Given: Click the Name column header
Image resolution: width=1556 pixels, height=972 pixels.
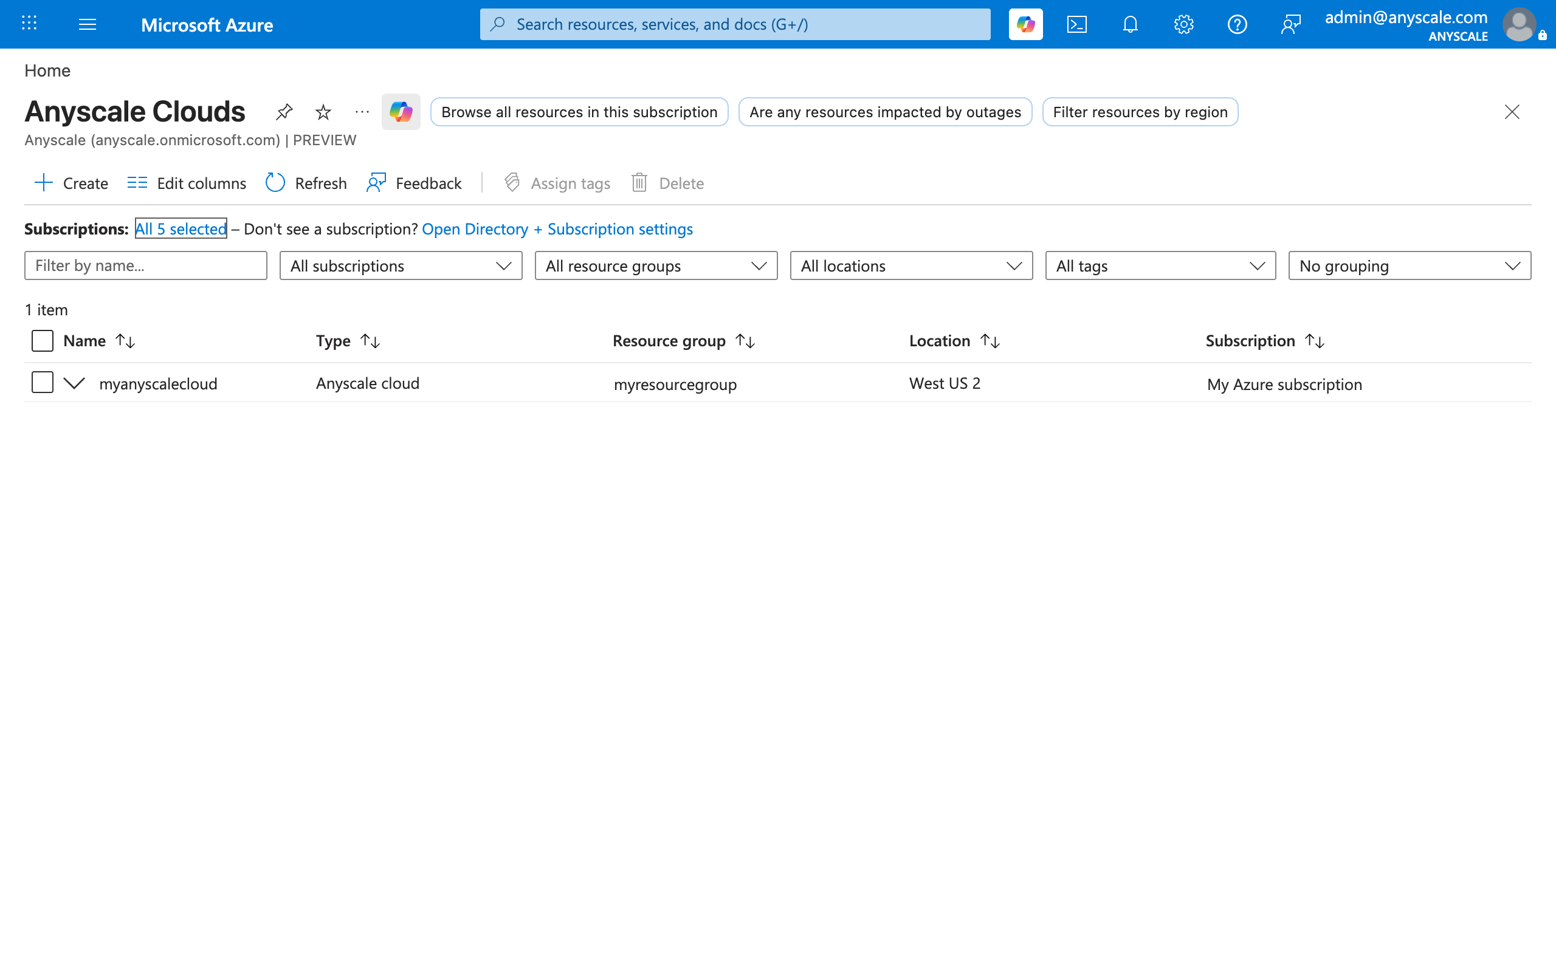Looking at the screenshot, I should click(85, 341).
